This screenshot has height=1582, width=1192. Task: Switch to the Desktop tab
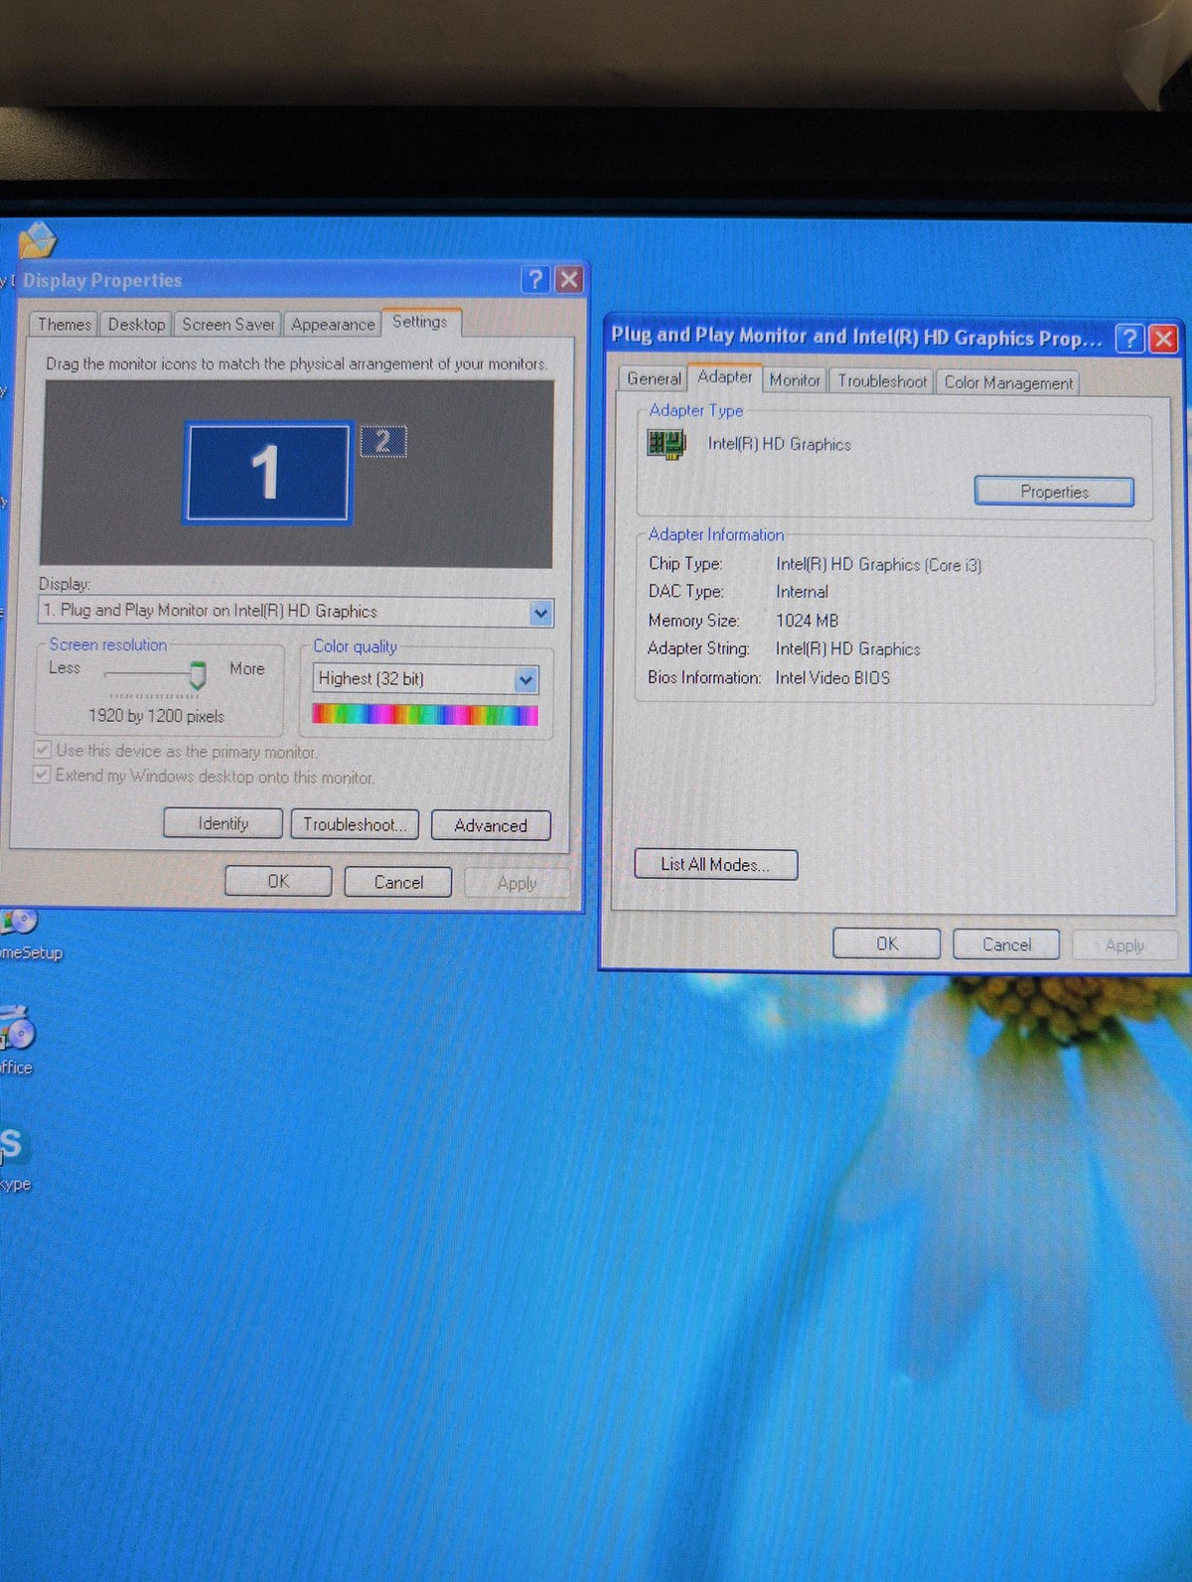coord(136,325)
